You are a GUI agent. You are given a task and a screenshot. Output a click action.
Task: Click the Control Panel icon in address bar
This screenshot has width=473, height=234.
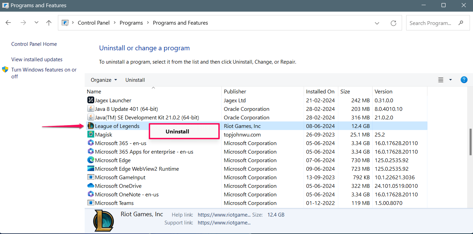[65, 23]
